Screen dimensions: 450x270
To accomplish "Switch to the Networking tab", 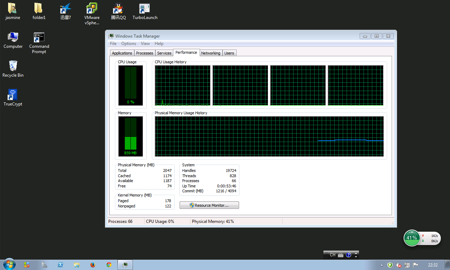I will (x=211, y=53).
